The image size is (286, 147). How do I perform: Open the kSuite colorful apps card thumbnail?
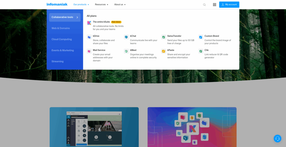point(192,127)
